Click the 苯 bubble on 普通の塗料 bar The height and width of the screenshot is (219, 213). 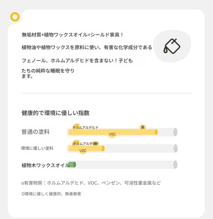pos(143,127)
